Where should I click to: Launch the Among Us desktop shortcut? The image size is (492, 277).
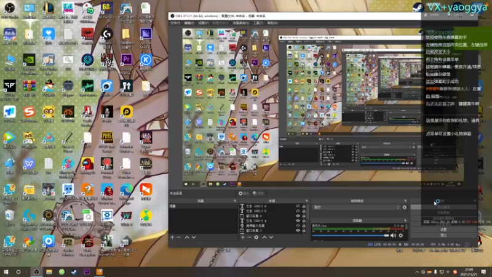(87, 166)
